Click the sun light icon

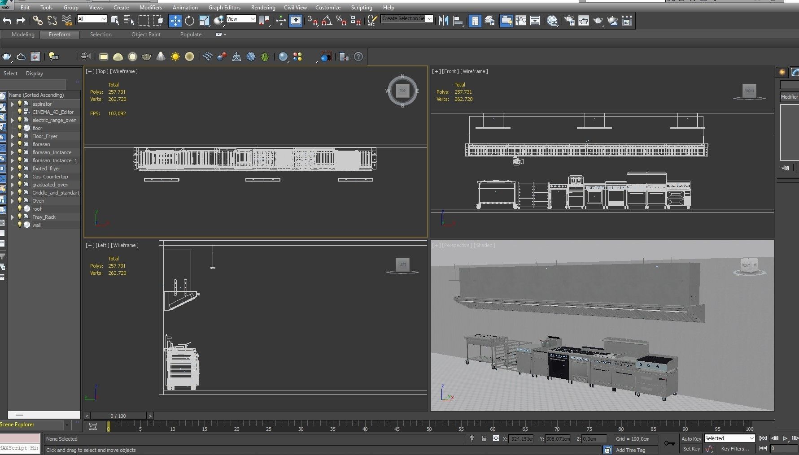175,56
